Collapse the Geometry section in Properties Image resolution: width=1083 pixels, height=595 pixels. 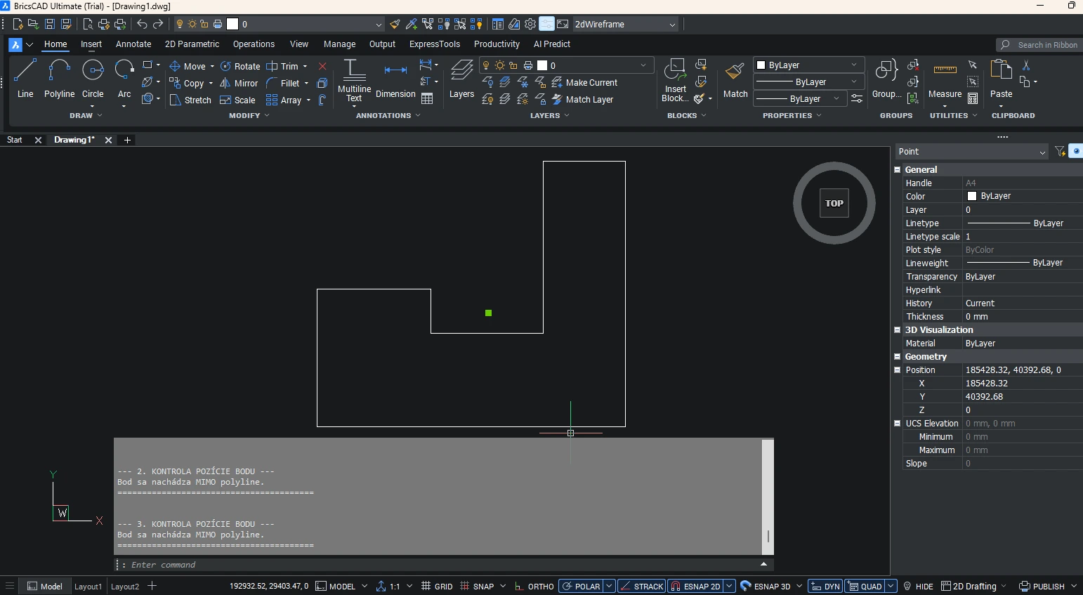[898, 356]
